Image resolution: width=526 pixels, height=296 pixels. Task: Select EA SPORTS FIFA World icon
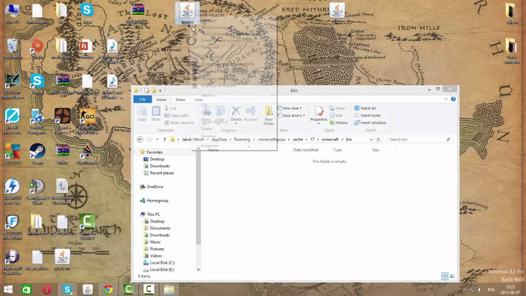point(12,227)
